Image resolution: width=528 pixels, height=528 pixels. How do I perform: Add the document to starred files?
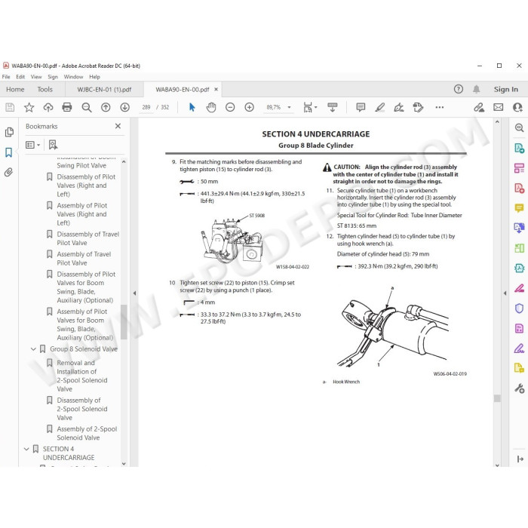click(29, 107)
